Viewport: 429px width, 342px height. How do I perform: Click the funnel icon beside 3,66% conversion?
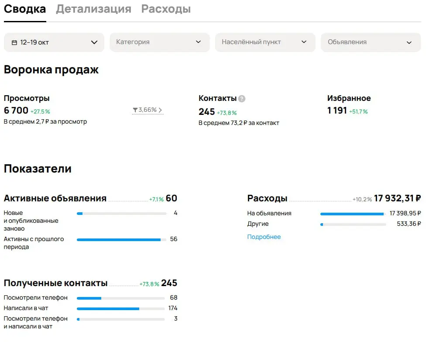click(135, 110)
